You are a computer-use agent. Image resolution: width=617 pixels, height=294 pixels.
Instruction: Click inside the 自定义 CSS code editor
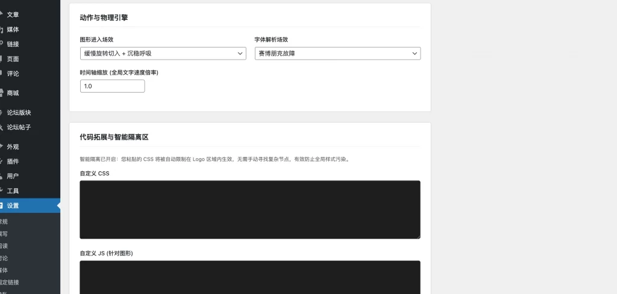(249, 209)
